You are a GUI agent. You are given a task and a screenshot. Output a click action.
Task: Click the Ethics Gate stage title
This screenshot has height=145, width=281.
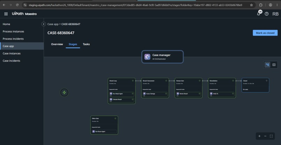[95, 119]
